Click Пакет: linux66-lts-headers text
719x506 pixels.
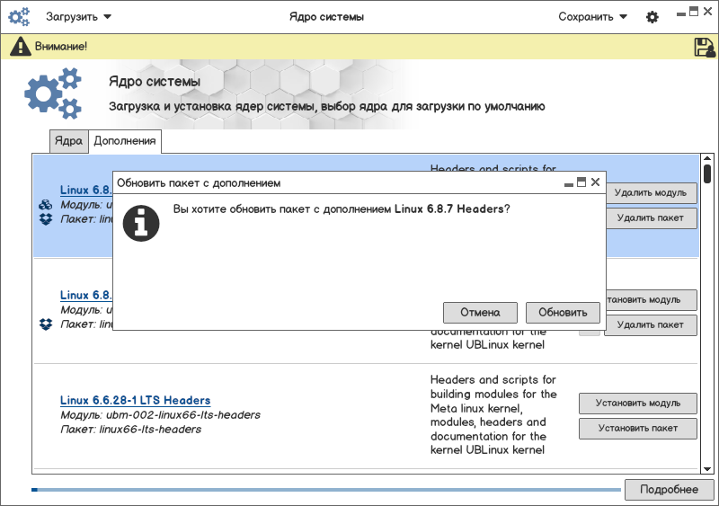(x=130, y=430)
